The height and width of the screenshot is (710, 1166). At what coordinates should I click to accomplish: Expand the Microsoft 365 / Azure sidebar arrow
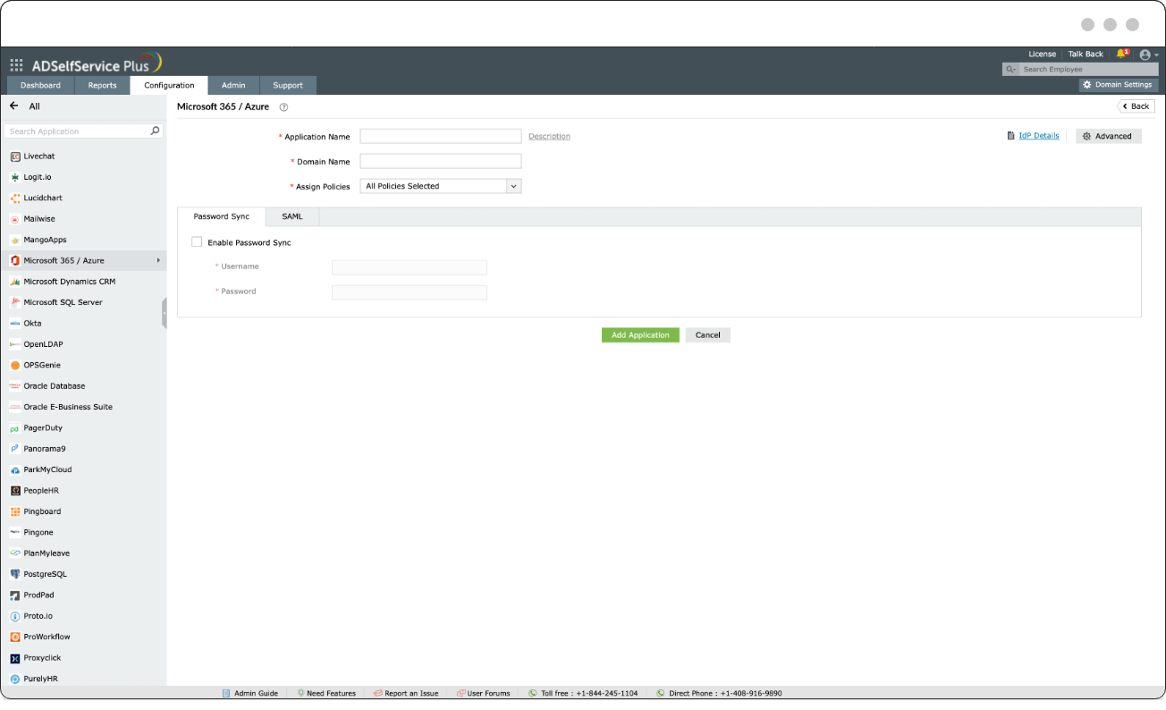158,260
